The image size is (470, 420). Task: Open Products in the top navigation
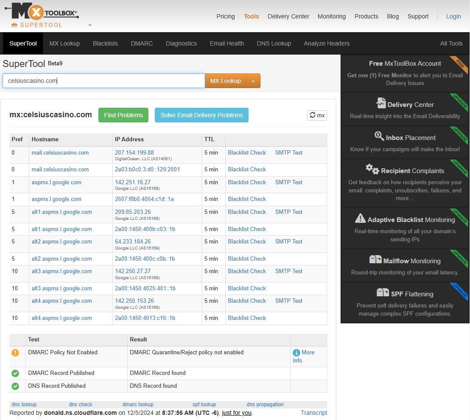pos(366,16)
